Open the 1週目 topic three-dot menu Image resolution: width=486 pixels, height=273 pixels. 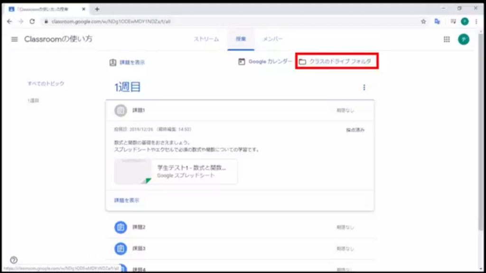click(x=364, y=88)
